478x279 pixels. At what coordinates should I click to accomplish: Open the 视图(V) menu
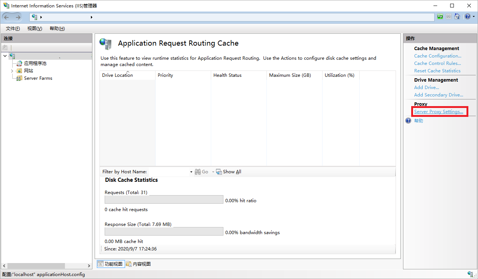[35, 29]
